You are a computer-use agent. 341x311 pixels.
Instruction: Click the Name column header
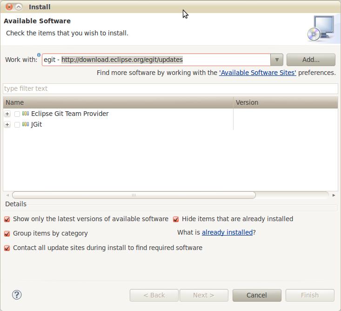point(118,102)
